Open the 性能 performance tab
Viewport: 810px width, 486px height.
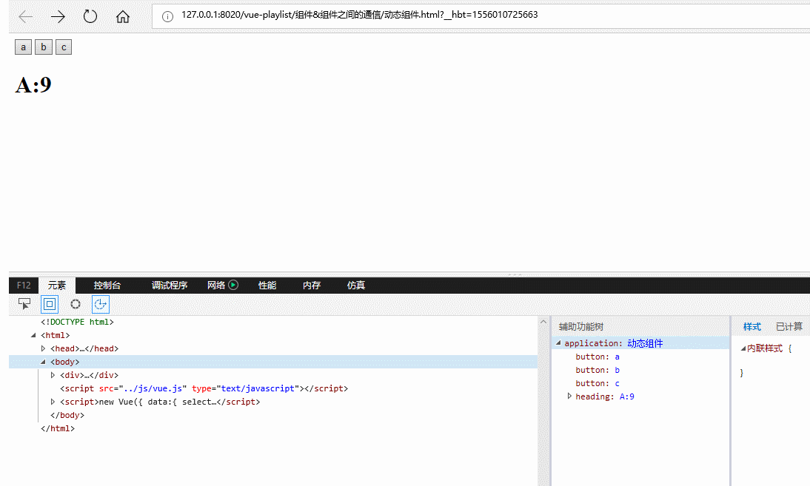click(x=267, y=286)
